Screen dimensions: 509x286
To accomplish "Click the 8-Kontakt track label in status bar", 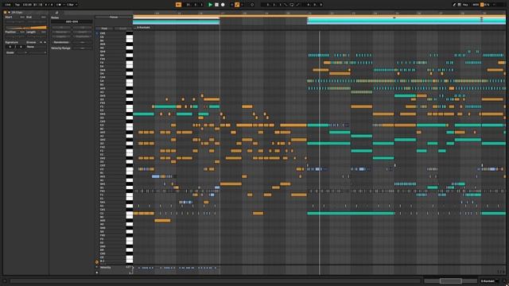I will [488, 281].
